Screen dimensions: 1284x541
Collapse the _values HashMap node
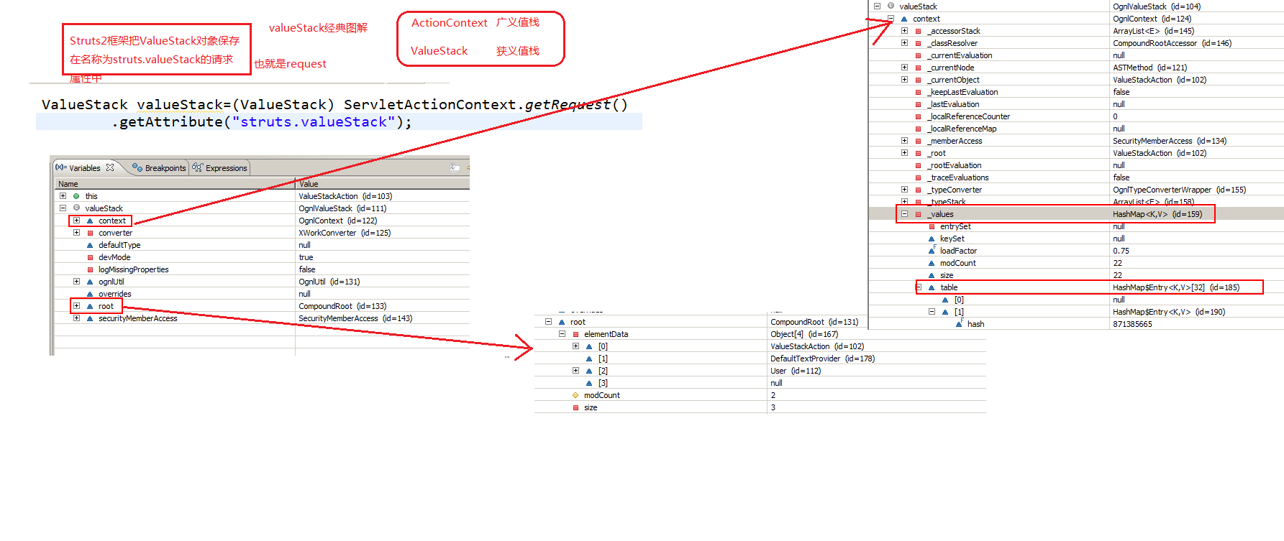(904, 214)
